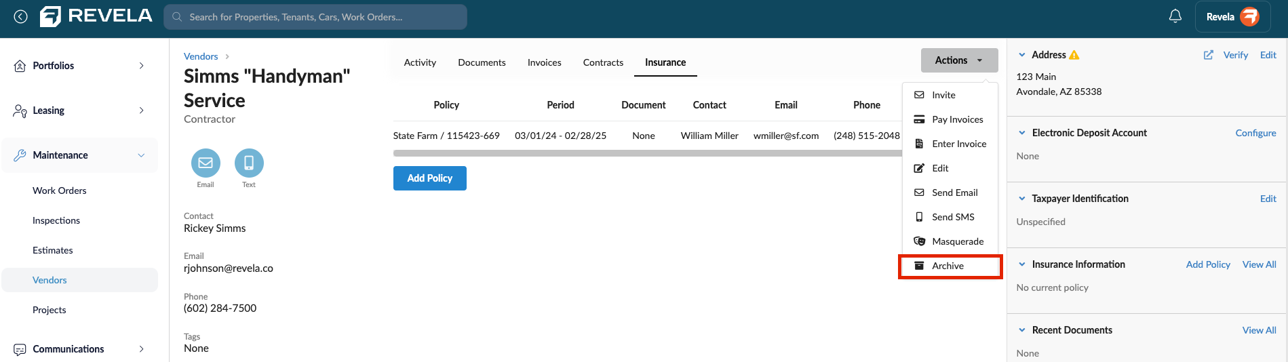This screenshot has height=362, width=1288.
Task: Collapse the Insurance Information section
Action: coord(1022,264)
